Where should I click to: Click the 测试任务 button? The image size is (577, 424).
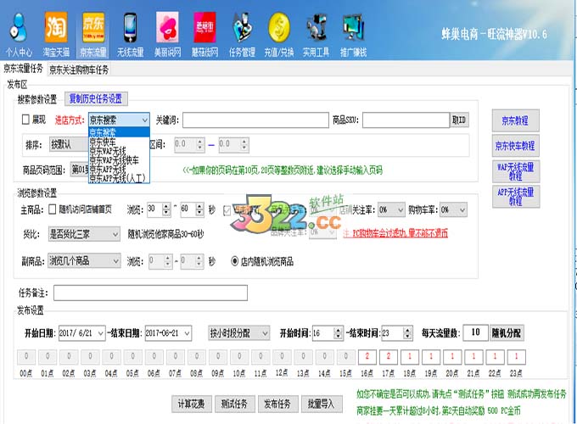click(234, 404)
